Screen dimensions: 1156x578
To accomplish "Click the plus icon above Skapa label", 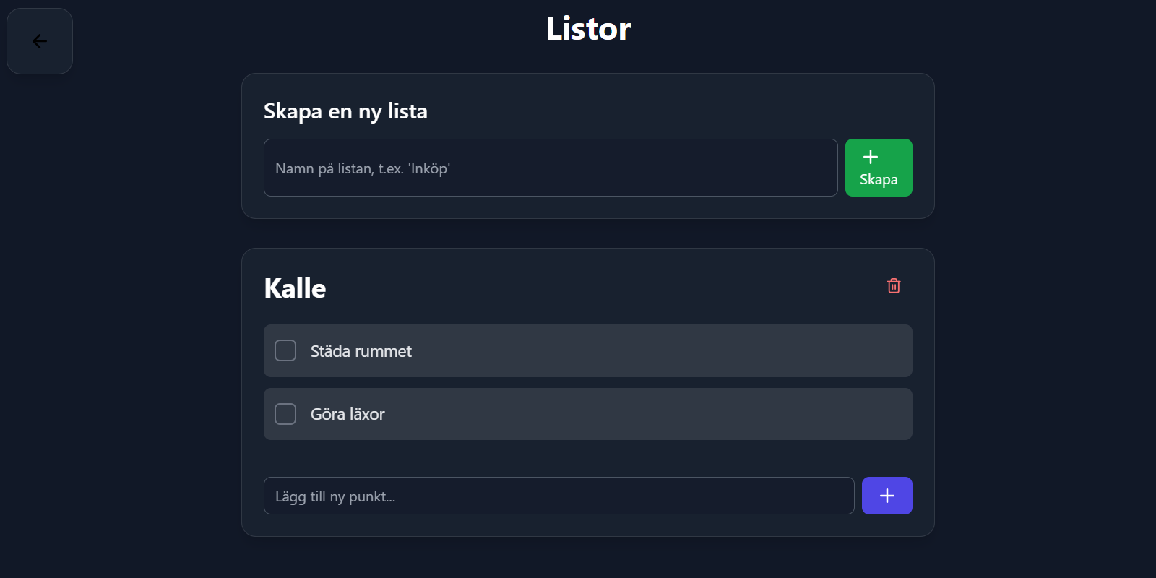I will tap(871, 157).
